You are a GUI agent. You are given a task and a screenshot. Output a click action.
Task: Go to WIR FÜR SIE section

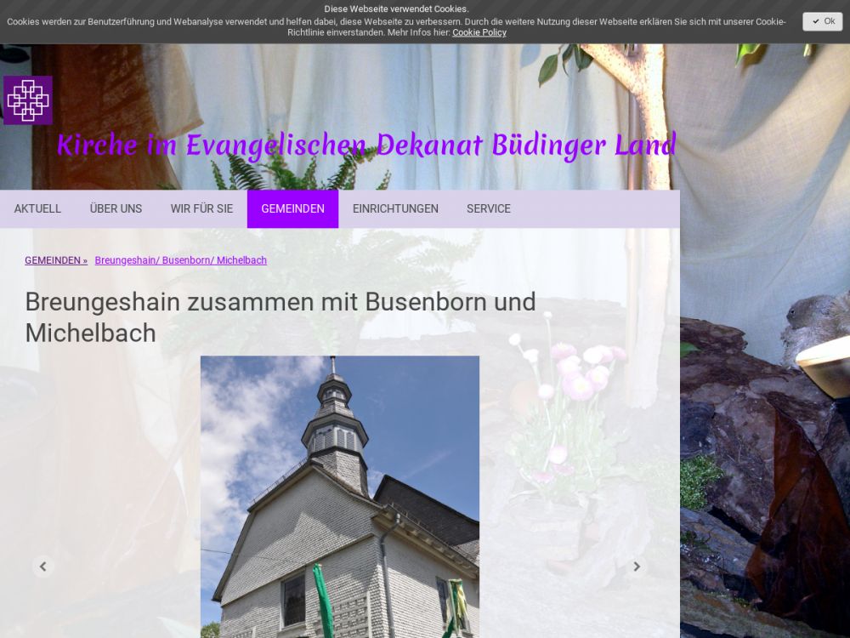tap(201, 209)
